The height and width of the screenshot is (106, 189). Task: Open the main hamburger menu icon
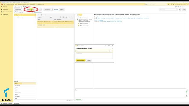[x=5, y=4]
